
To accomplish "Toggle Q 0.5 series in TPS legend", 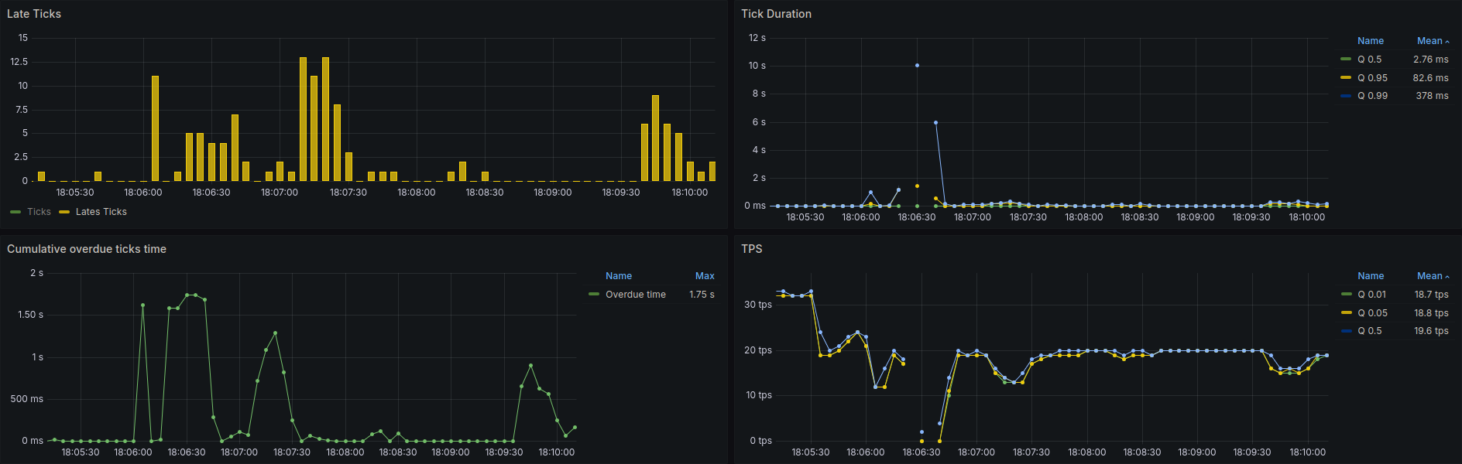I will pos(1369,331).
